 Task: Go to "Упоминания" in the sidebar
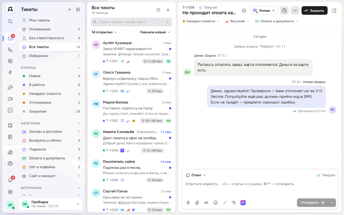pos(51,29)
